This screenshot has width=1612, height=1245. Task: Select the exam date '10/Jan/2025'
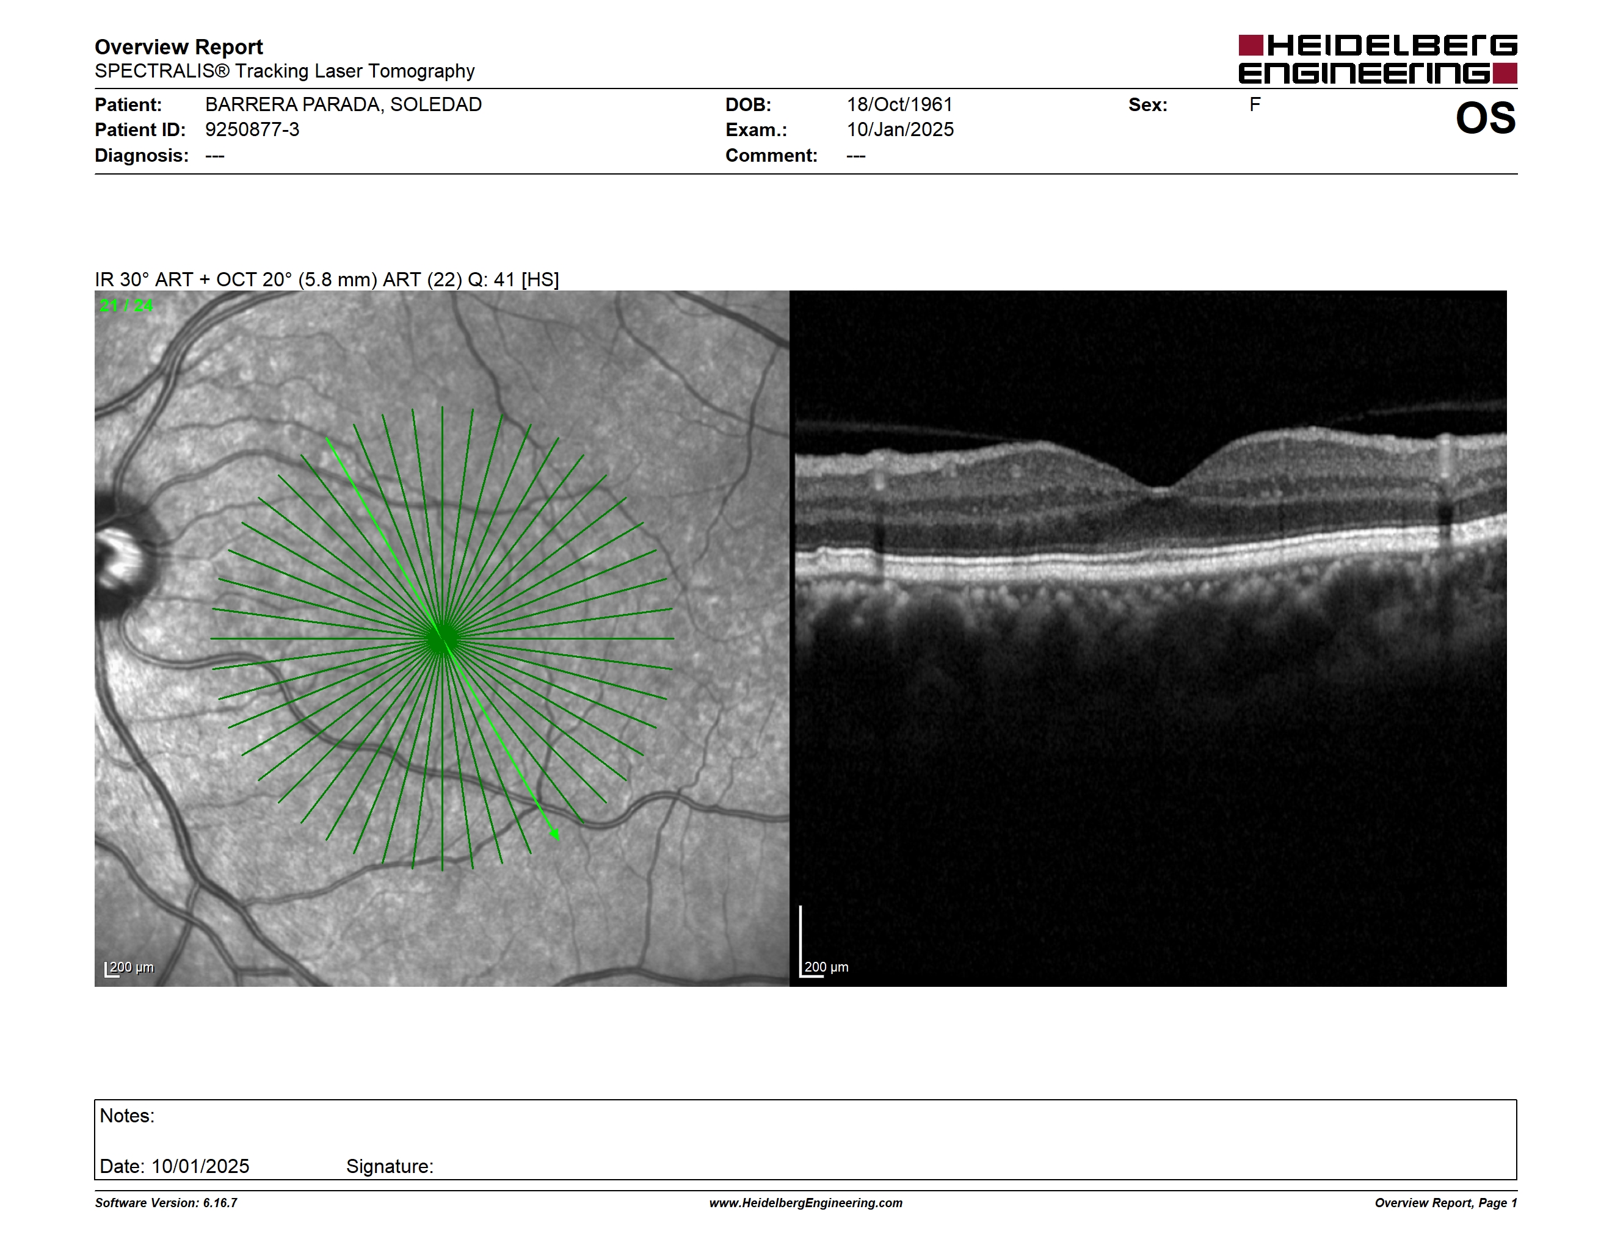pyautogui.click(x=901, y=130)
